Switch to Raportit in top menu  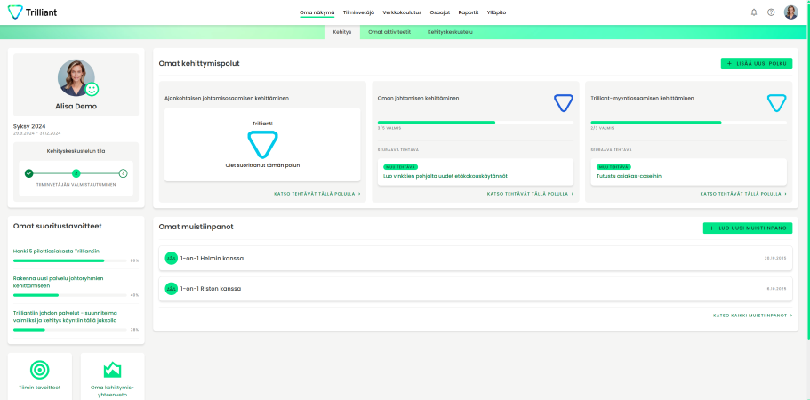click(x=469, y=12)
